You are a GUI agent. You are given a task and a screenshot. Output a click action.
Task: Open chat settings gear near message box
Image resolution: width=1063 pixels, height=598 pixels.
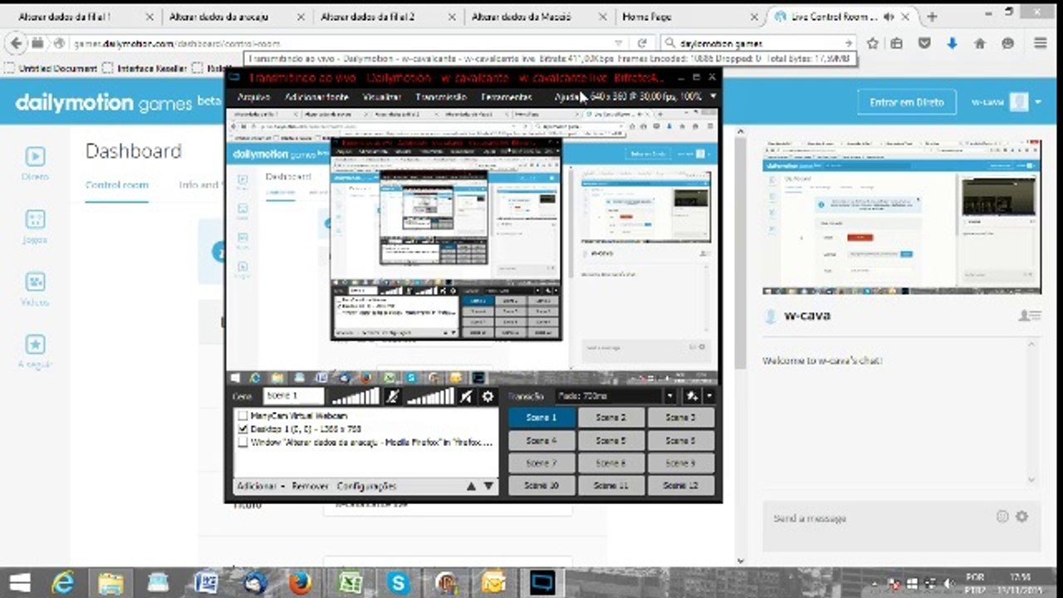1021,517
